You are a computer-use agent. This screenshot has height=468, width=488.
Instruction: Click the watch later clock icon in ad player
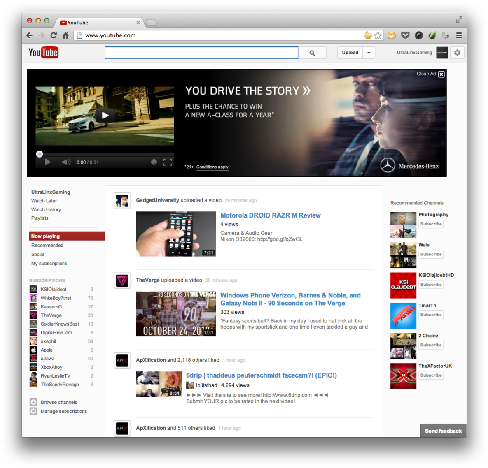coord(154,162)
